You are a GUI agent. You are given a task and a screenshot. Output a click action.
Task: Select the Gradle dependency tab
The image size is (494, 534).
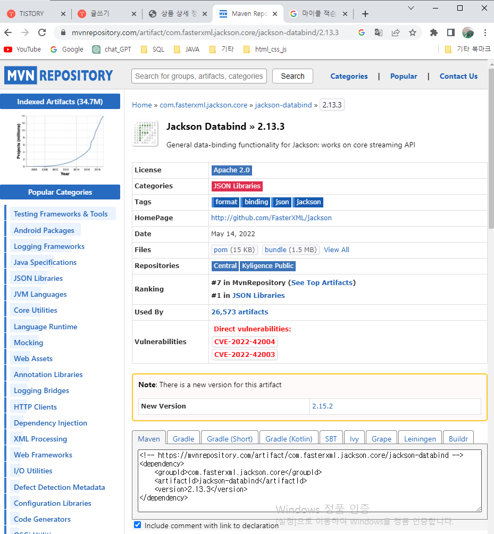(x=183, y=439)
